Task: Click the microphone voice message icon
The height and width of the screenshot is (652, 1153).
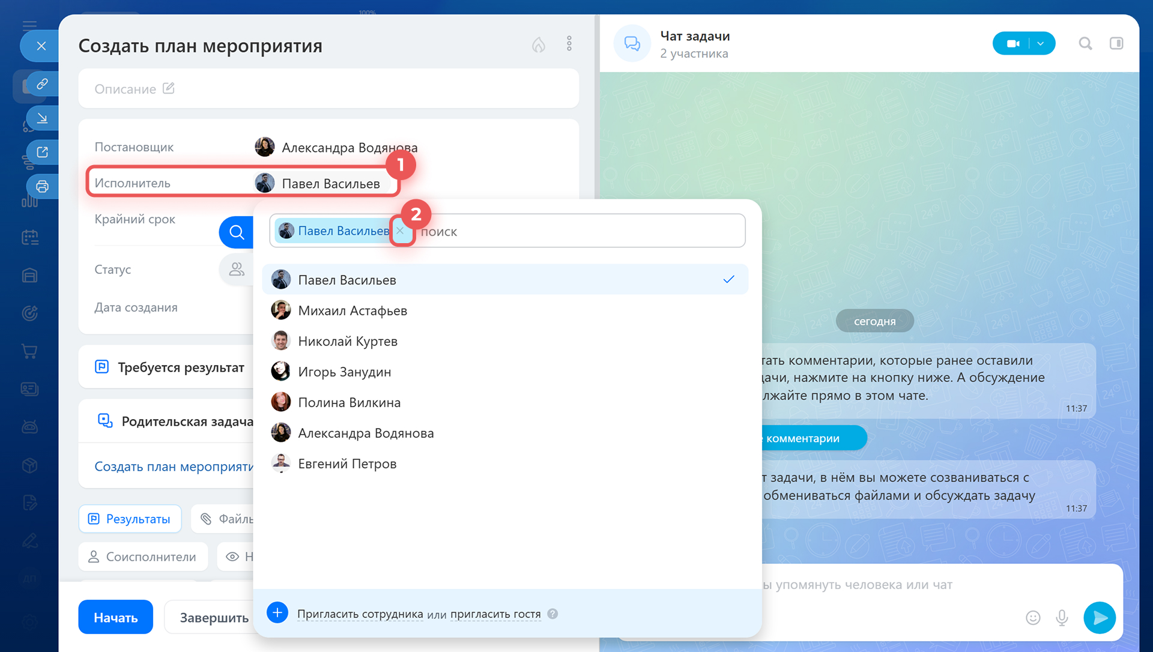Action: pyautogui.click(x=1062, y=617)
